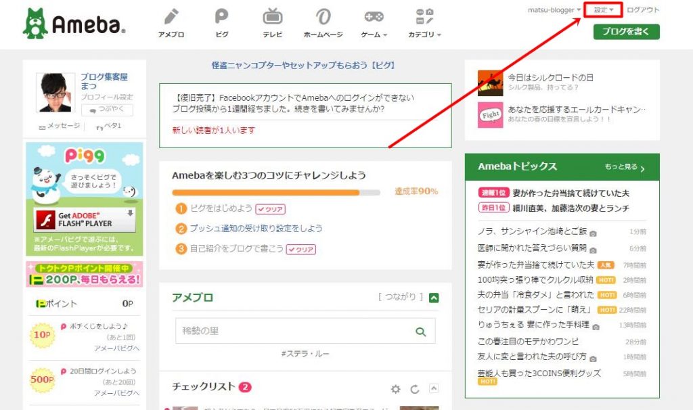Click camera icon beside ノラ、サンシャイン池崎 topic
Screen dimensions: 693x410
pos(593,233)
